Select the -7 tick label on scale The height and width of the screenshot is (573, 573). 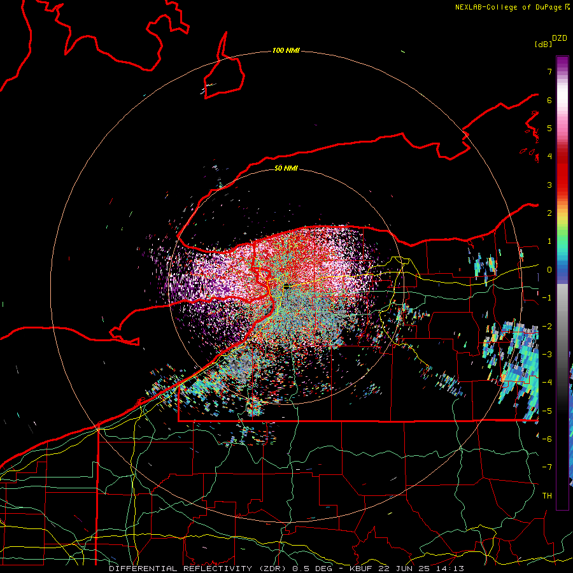547,467
